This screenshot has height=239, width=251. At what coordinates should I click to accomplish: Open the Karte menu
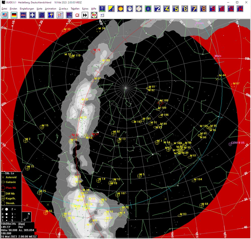40,9
